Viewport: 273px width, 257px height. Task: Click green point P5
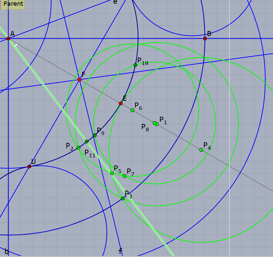point(112,173)
